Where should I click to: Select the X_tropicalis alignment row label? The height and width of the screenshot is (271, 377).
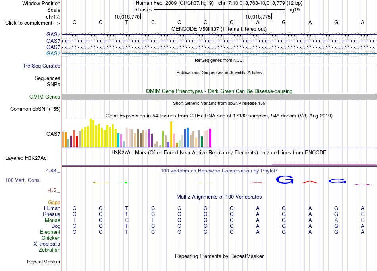tap(47, 244)
